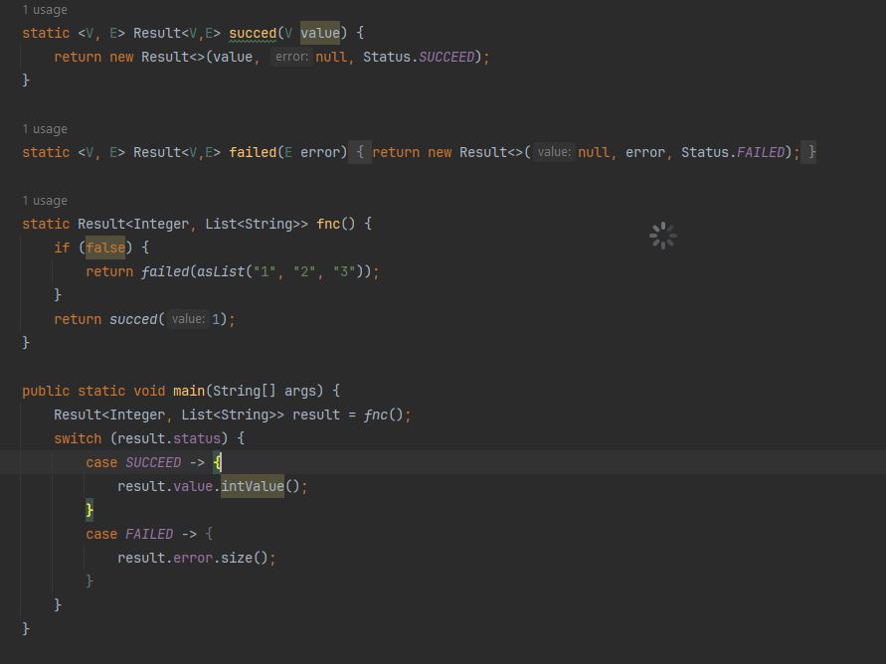This screenshot has width=886, height=664.
Task: Click the SUCCEED case label
Action: (153, 462)
